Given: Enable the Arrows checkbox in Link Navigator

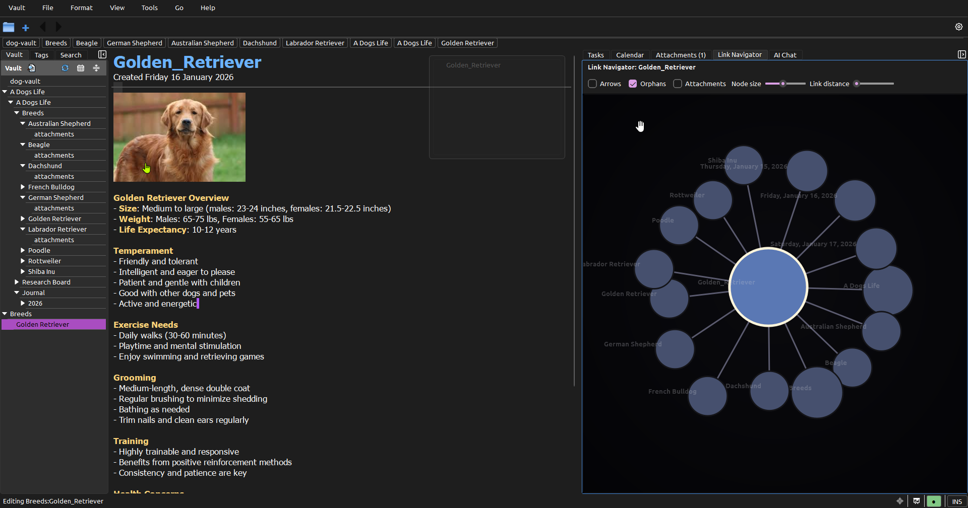Looking at the screenshot, I should 592,84.
